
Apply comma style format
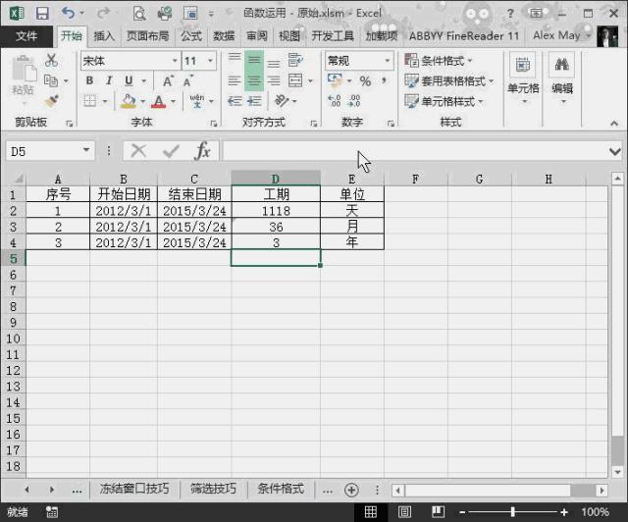pyautogui.click(x=384, y=80)
